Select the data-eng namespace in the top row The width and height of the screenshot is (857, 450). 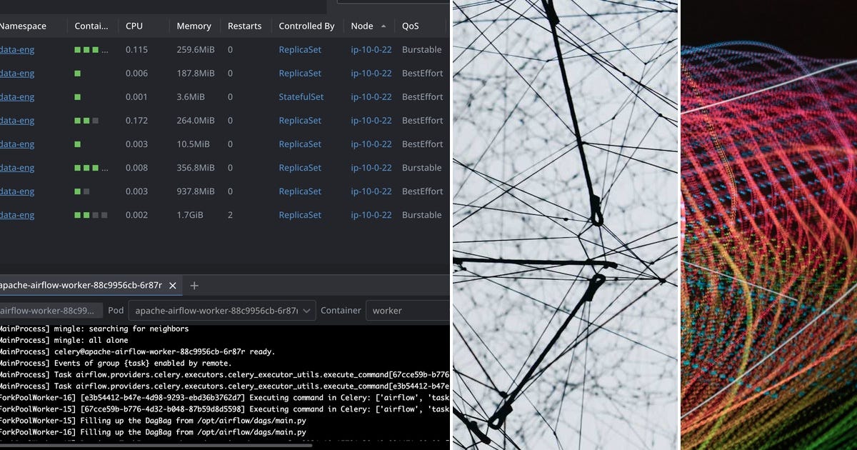16,49
